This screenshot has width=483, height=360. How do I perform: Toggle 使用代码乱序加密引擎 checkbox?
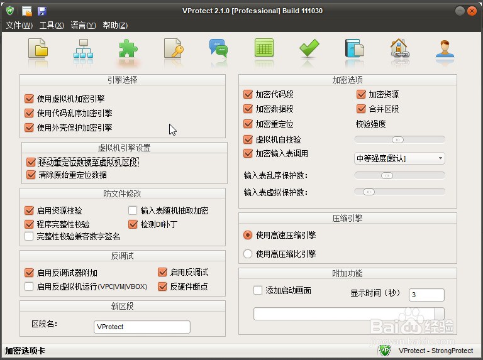(29, 113)
